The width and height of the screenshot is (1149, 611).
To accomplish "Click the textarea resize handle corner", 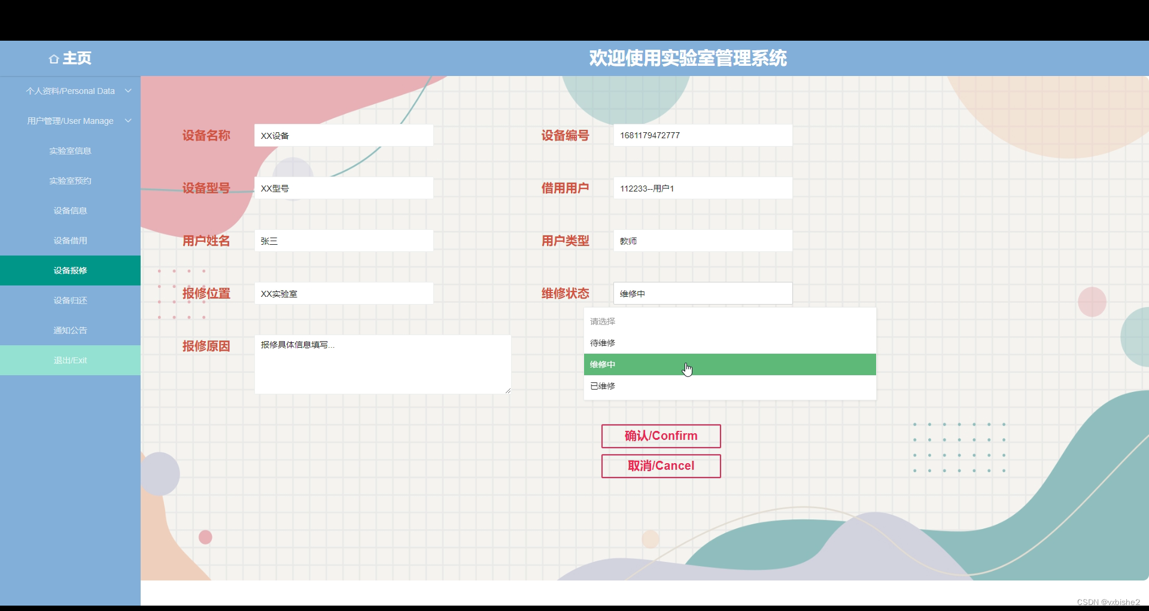I will tap(507, 391).
